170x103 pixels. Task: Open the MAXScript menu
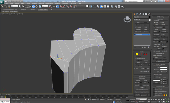[73, 3]
